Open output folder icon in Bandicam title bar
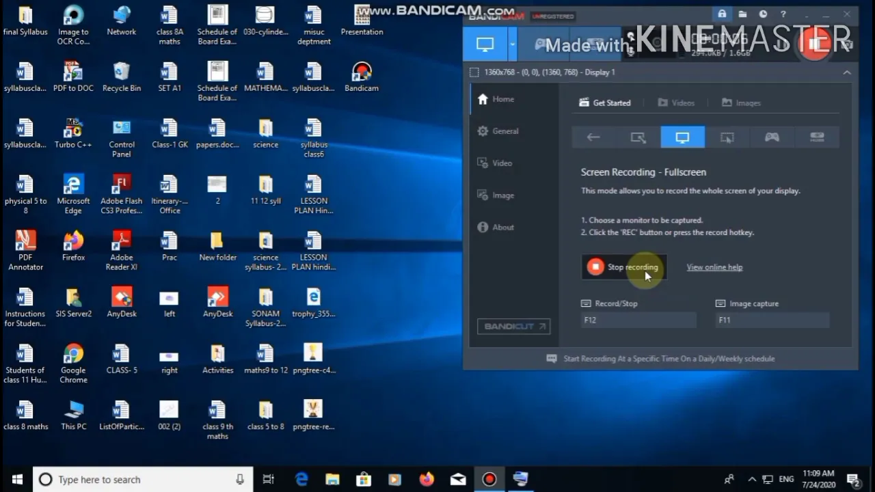Screen dimensions: 875x492 pos(742,14)
